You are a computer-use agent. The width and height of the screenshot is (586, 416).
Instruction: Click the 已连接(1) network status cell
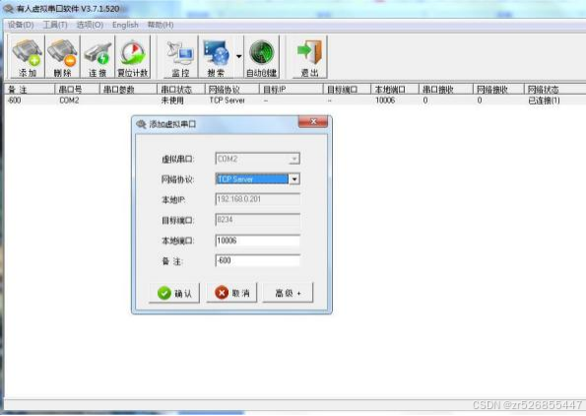544,101
